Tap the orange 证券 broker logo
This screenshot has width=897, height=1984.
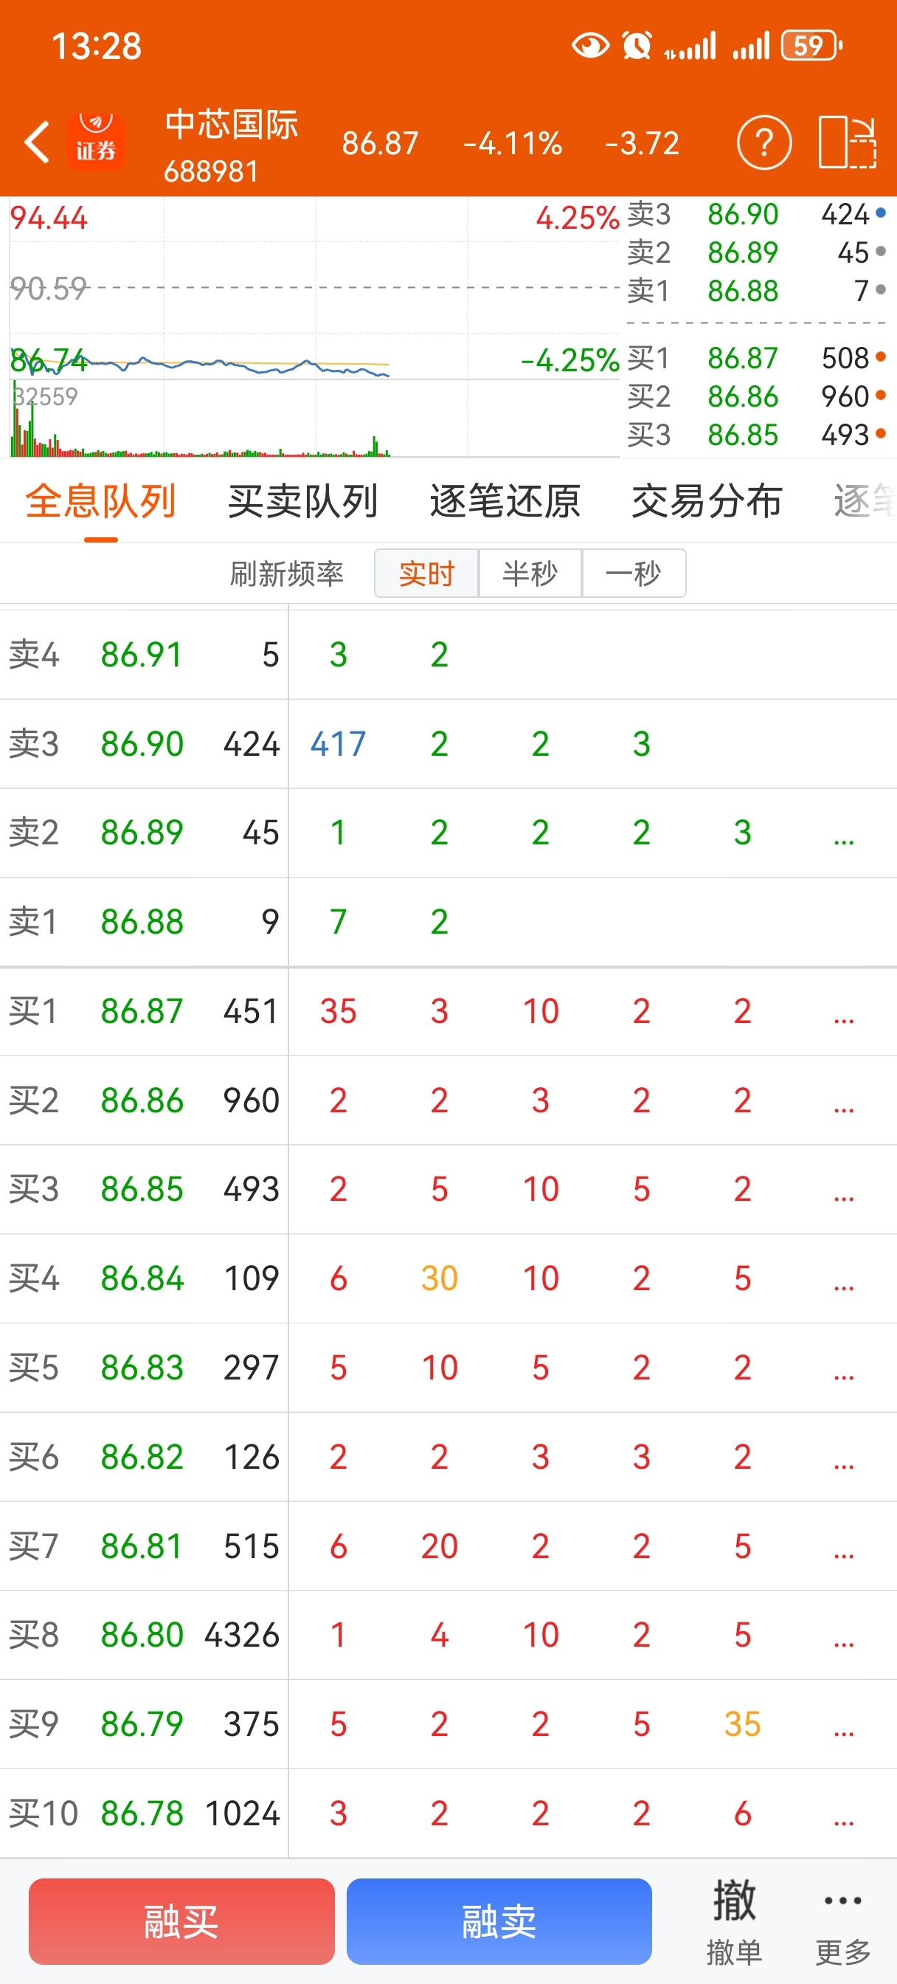click(96, 141)
